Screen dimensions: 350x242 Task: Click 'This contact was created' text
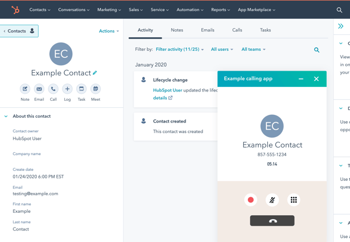[x=178, y=132]
